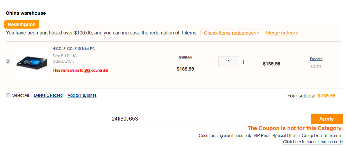Follow the Merge order link
Screen dimensions: 346x146
click(x=282, y=33)
